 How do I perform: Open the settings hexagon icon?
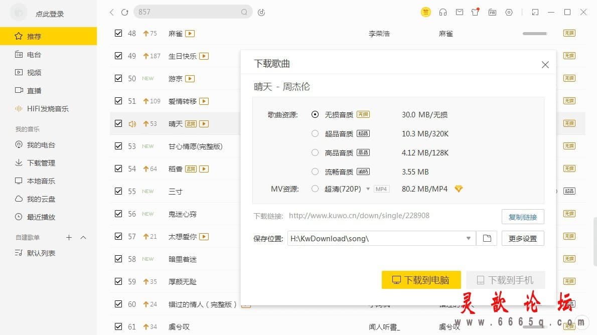pos(509,12)
